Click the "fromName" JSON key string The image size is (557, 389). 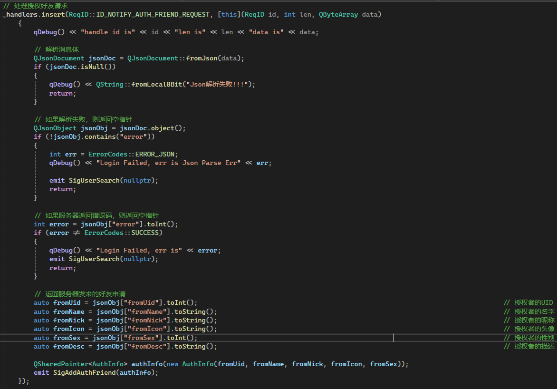pos(147,312)
